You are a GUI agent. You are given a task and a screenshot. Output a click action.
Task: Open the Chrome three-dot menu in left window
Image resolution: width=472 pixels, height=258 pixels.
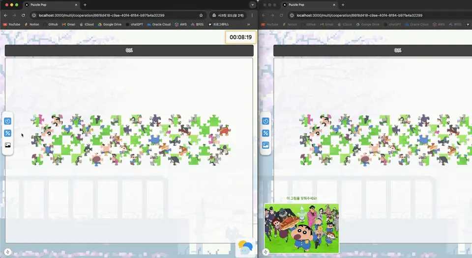[252, 15]
